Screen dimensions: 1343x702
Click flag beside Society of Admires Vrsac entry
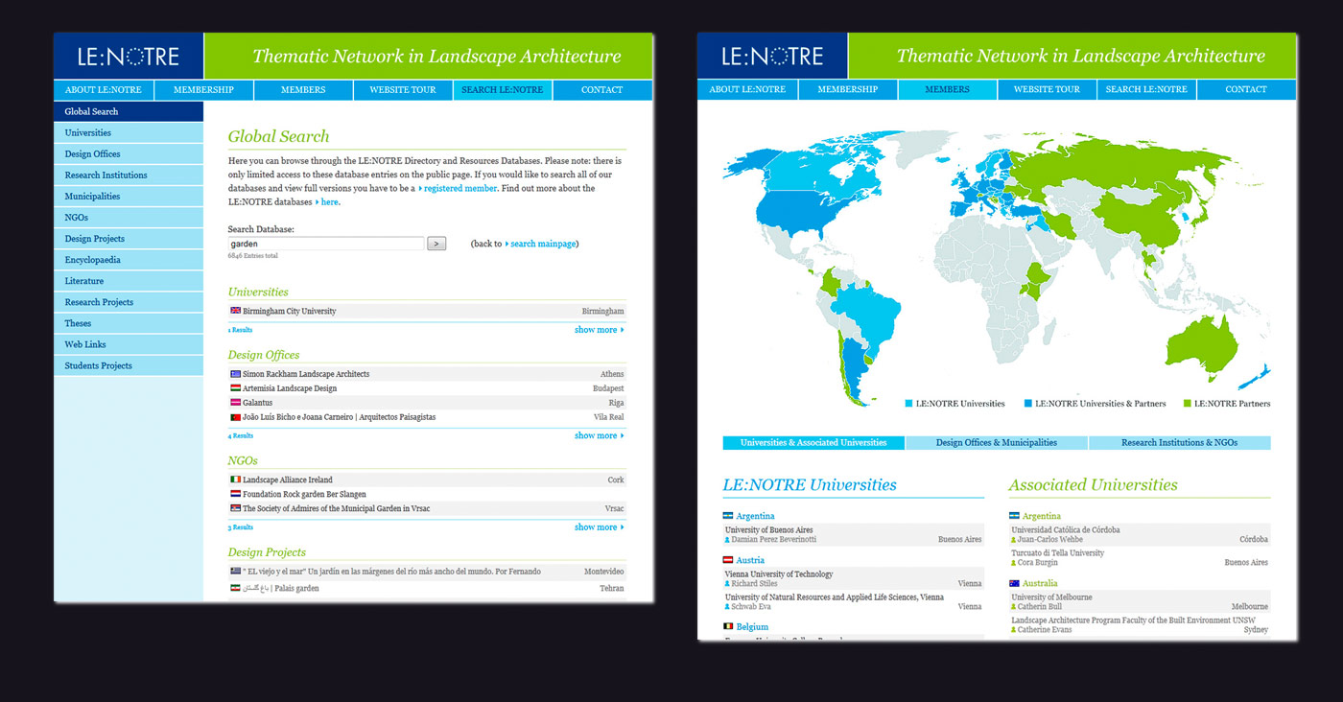tap(236, 508)
